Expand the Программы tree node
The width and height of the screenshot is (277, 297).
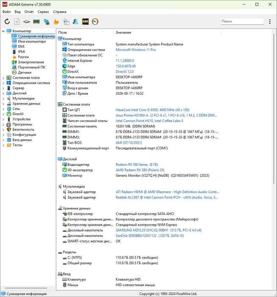(3, 124)
